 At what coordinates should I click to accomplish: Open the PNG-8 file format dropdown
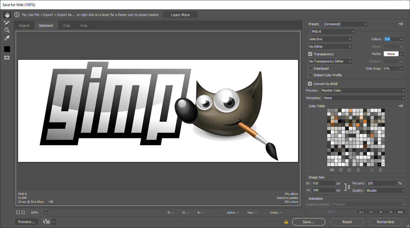click(333, 32)
